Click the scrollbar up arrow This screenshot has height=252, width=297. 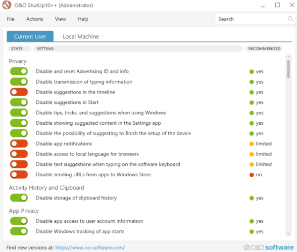pos(288,56)
